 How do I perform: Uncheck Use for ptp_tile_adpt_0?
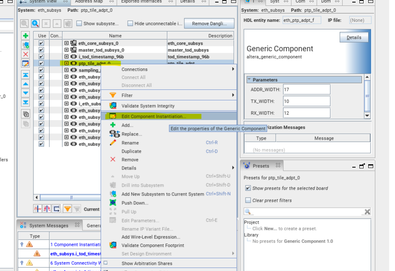pos(41,63)
